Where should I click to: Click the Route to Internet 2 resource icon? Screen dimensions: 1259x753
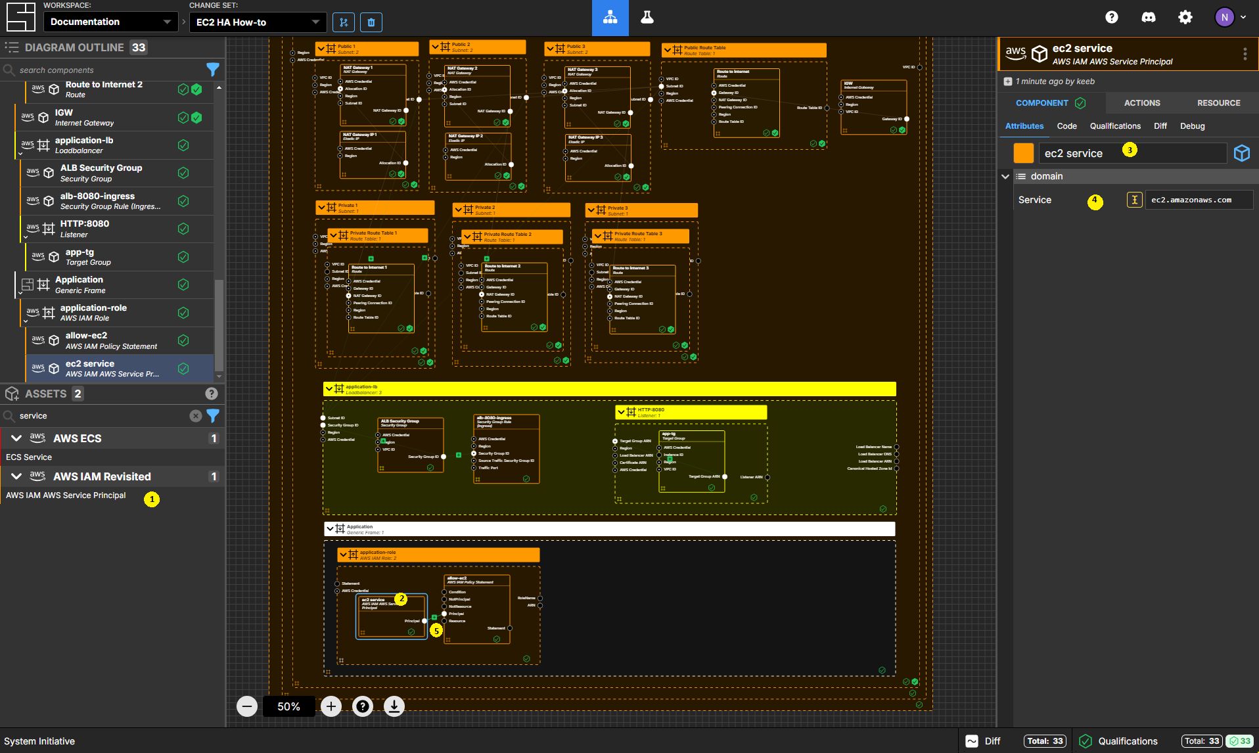[x=196, y=89]
